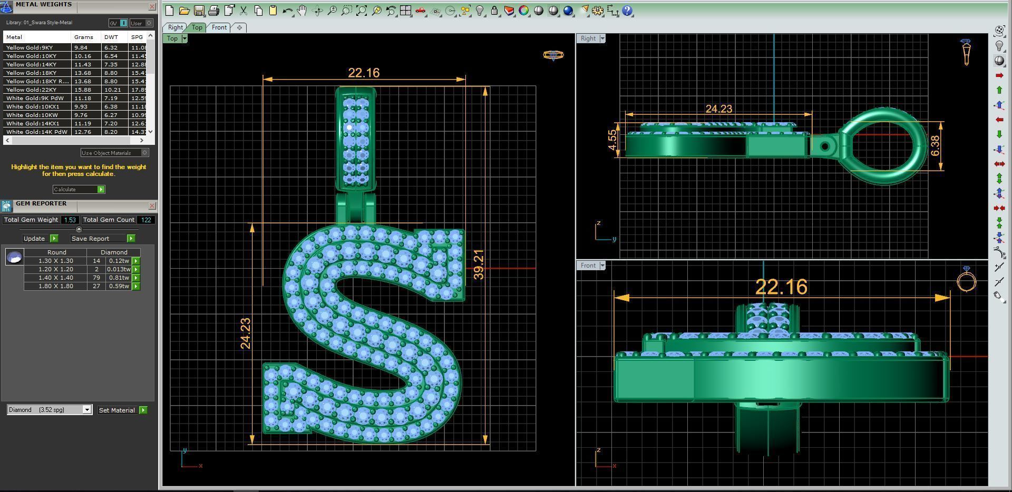1012x492 pixels.
Task: Click the Metal Weights scale panel icon
Action: (6, 6)
